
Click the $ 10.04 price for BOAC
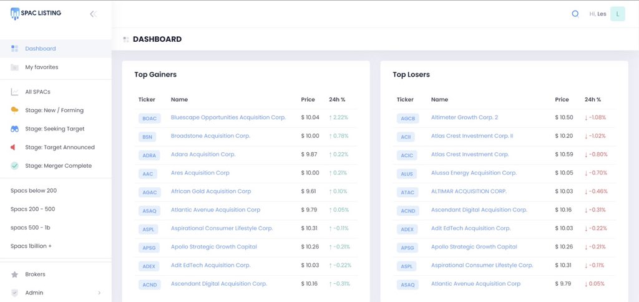tap(310, 117)
